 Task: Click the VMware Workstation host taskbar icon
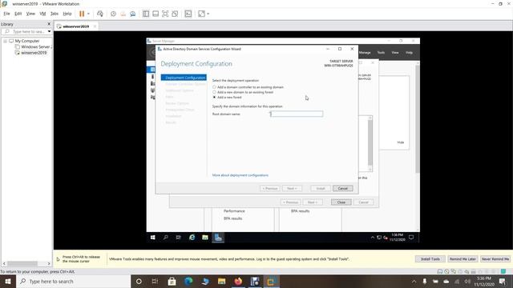pyautogui.click(x=271, y=281)
